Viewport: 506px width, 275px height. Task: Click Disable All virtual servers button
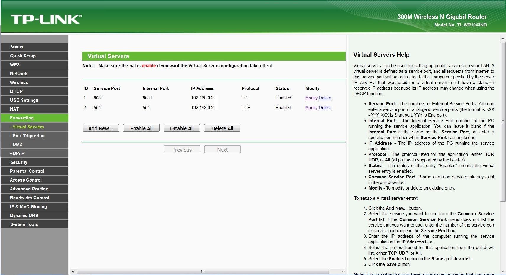(x=182, y=128)
